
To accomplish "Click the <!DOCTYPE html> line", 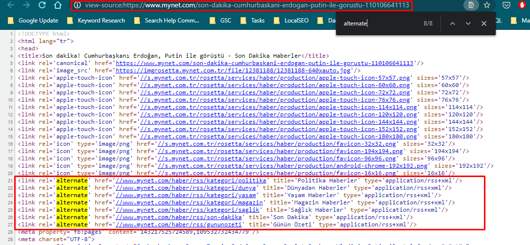I will point(44,34).
